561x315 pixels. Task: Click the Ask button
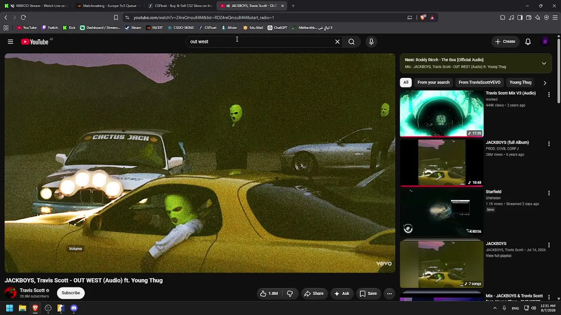(341, 294)
